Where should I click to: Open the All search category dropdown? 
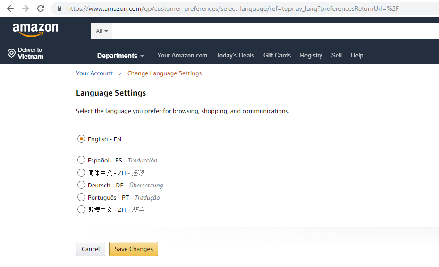coord(101,31)
